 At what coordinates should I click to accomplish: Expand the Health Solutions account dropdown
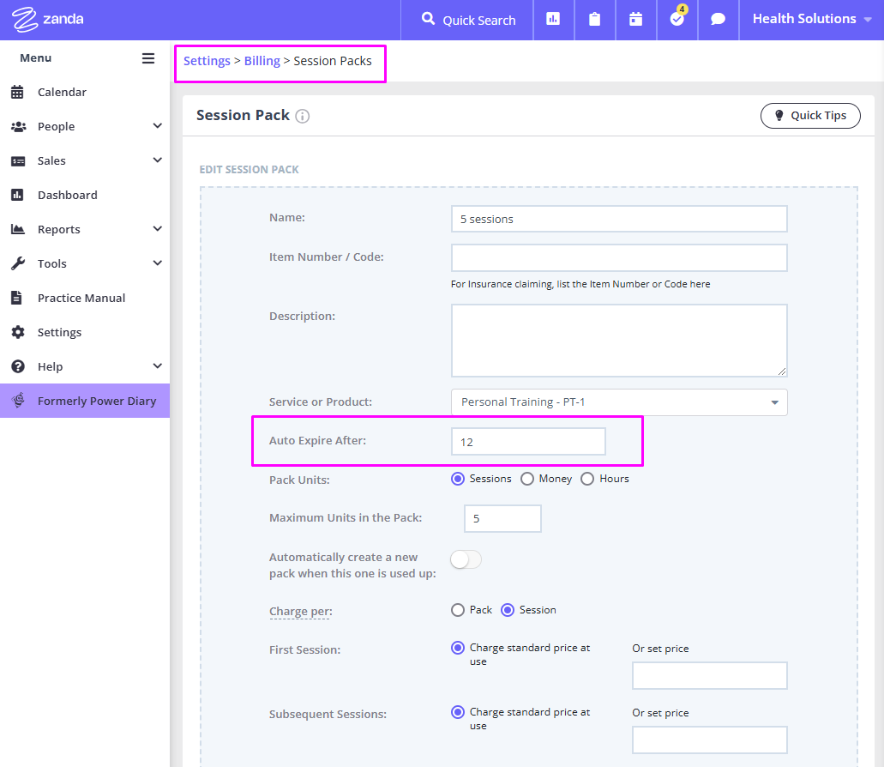point(811,19)
